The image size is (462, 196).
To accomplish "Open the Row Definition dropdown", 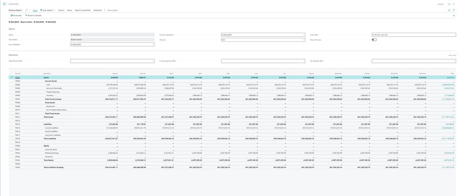I will tap(152, 44).
